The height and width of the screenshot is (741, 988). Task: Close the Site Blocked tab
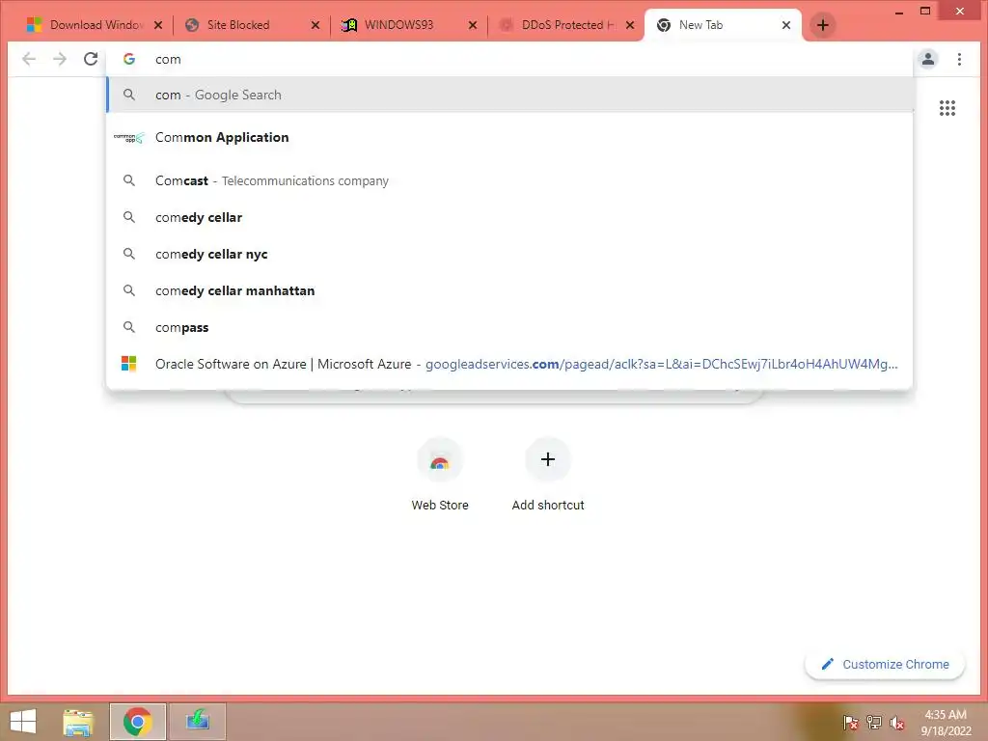[x=316, y=25]
